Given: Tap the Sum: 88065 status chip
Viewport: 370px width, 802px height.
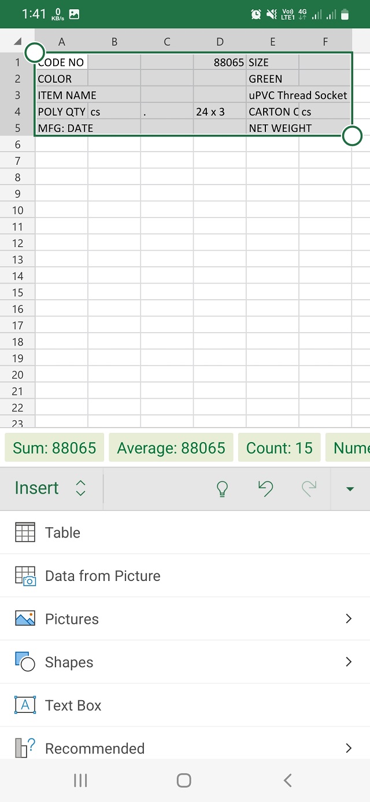Looking at the screenshot, I should (x=55, y=448).
